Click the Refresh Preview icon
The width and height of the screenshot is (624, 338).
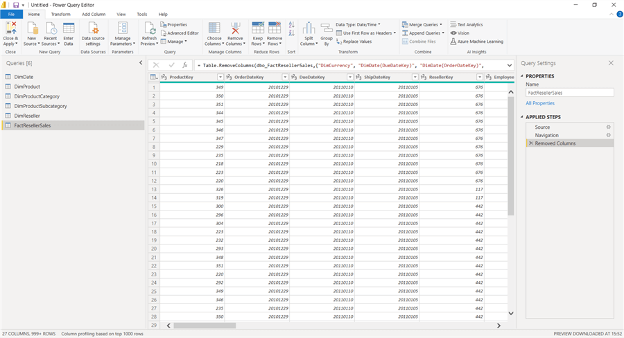click(x=149, y=29)
